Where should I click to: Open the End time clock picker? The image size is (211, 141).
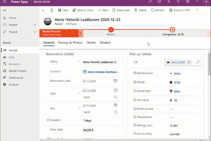pos(116,112)
